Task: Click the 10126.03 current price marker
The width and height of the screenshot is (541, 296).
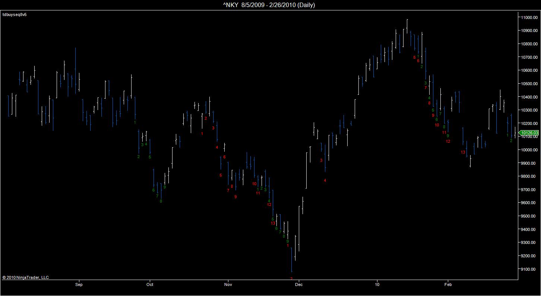Action: click(x=529, y=133)
